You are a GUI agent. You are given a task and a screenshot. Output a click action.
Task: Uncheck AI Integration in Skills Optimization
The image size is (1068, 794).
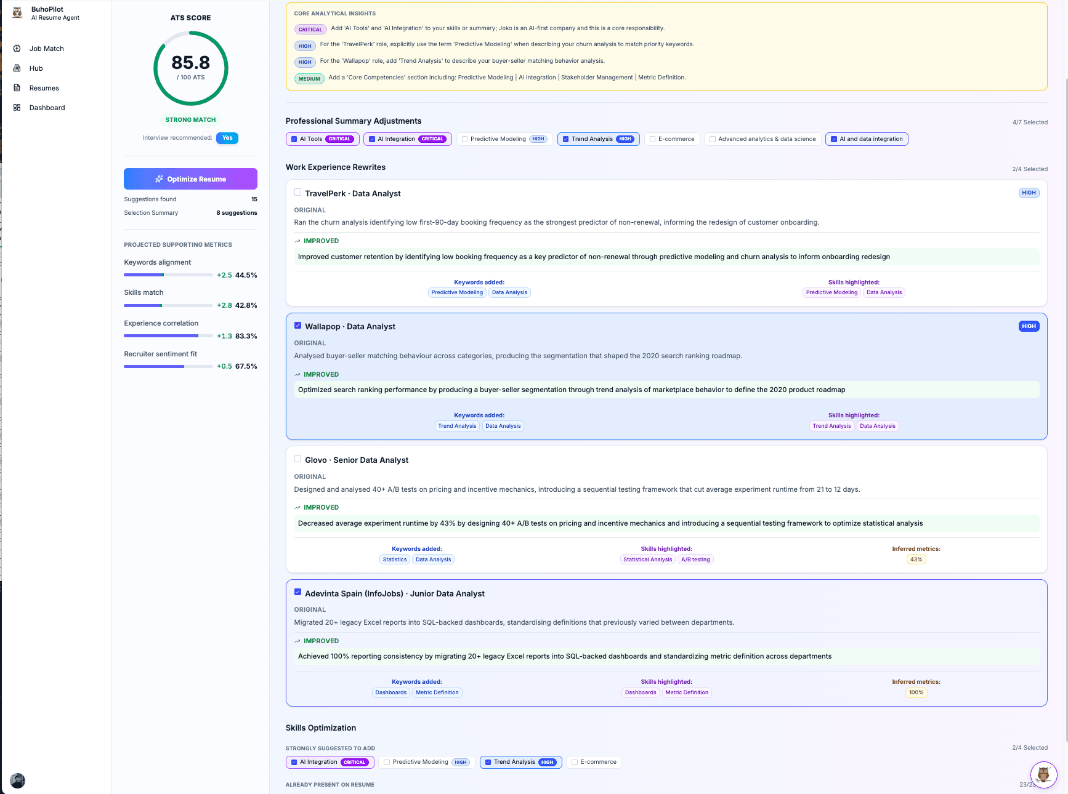(294, 762)
